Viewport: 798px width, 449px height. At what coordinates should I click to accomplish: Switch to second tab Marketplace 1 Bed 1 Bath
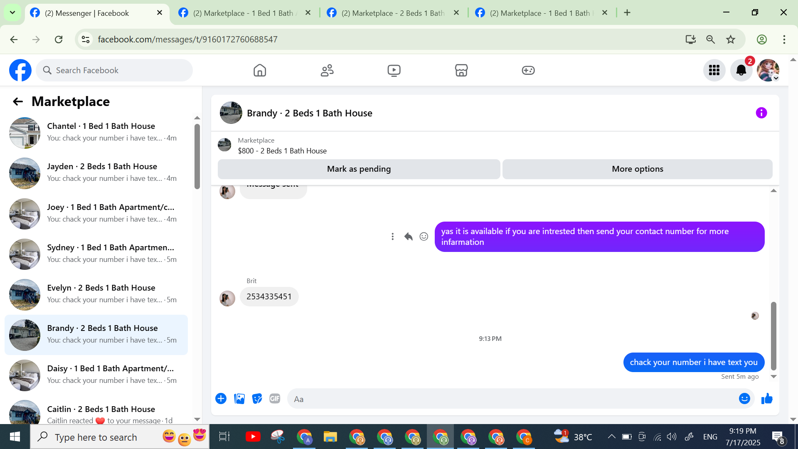click(x=245, y=13)
